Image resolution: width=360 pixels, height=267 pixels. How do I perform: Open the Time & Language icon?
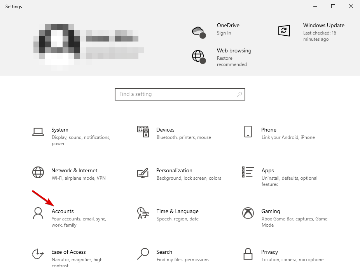pyautogui.click(x=143, y=213)
